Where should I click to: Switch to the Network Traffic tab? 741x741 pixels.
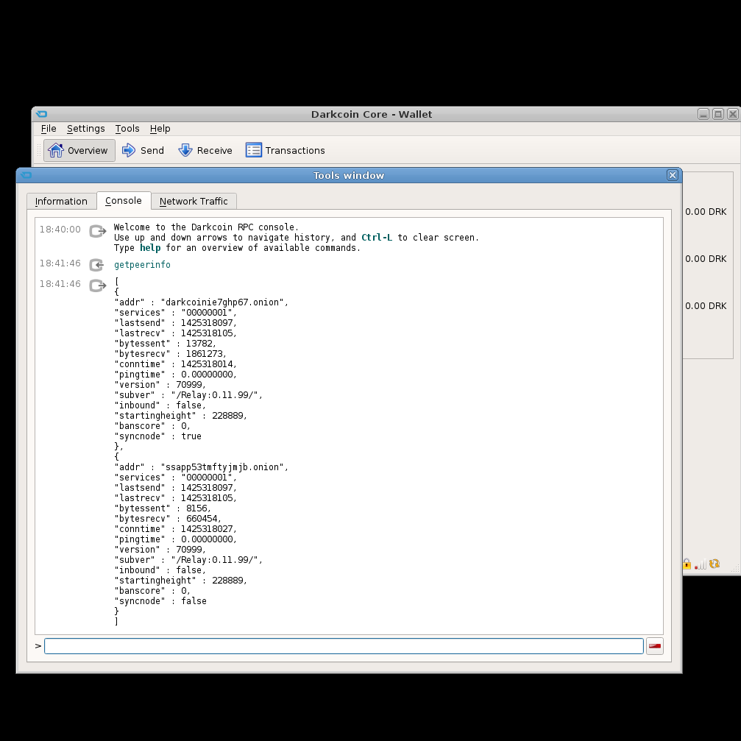(194, 202)
